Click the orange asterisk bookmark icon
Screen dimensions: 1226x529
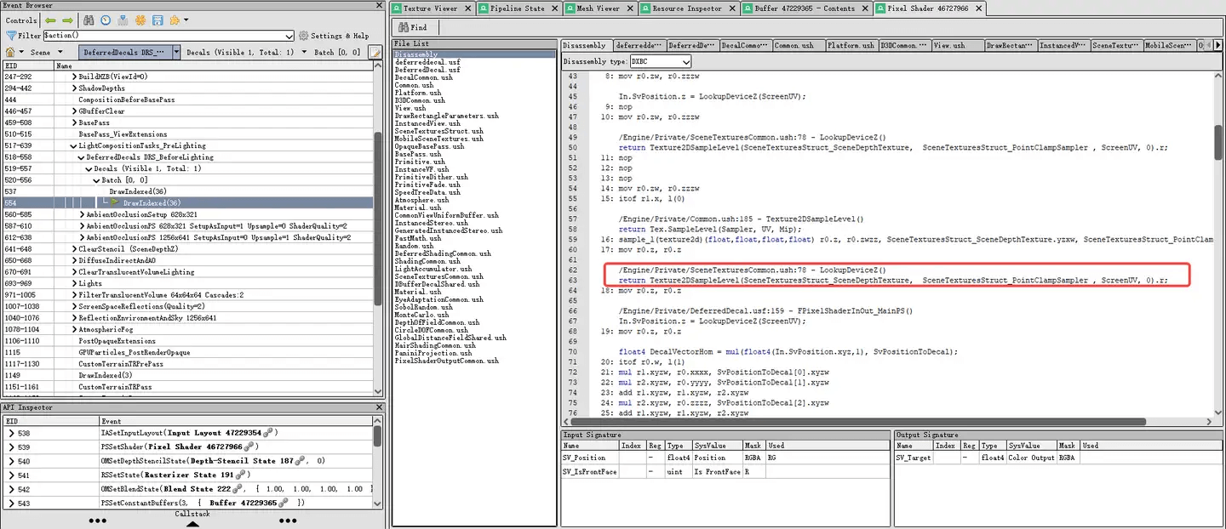[140, 20]
